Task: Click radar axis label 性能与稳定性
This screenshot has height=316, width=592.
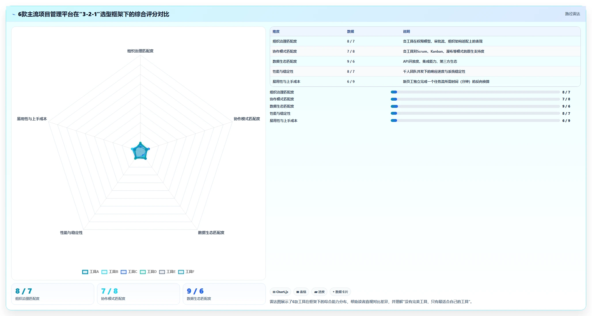Action: 71,233
